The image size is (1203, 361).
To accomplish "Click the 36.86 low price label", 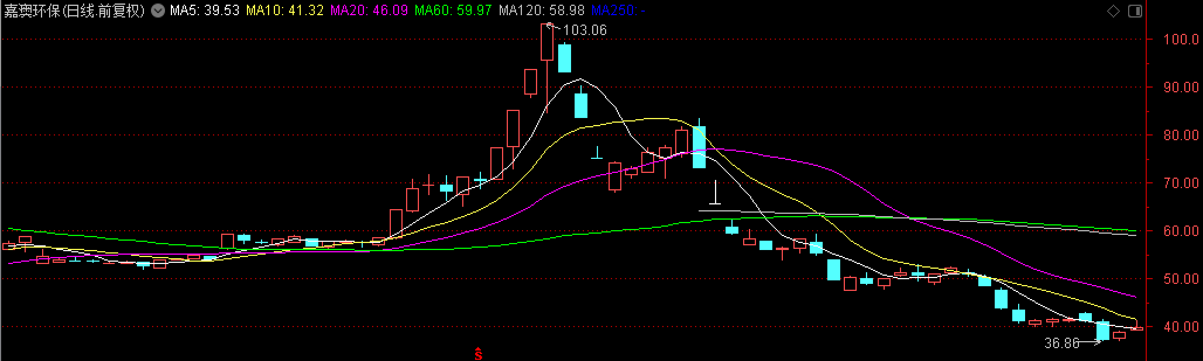I will coord(1062,343).
